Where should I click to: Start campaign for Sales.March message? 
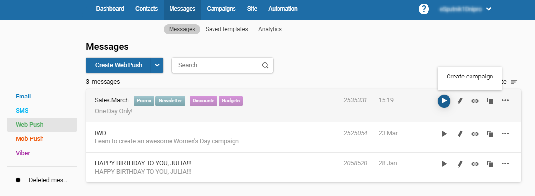[x=444, y=101]
